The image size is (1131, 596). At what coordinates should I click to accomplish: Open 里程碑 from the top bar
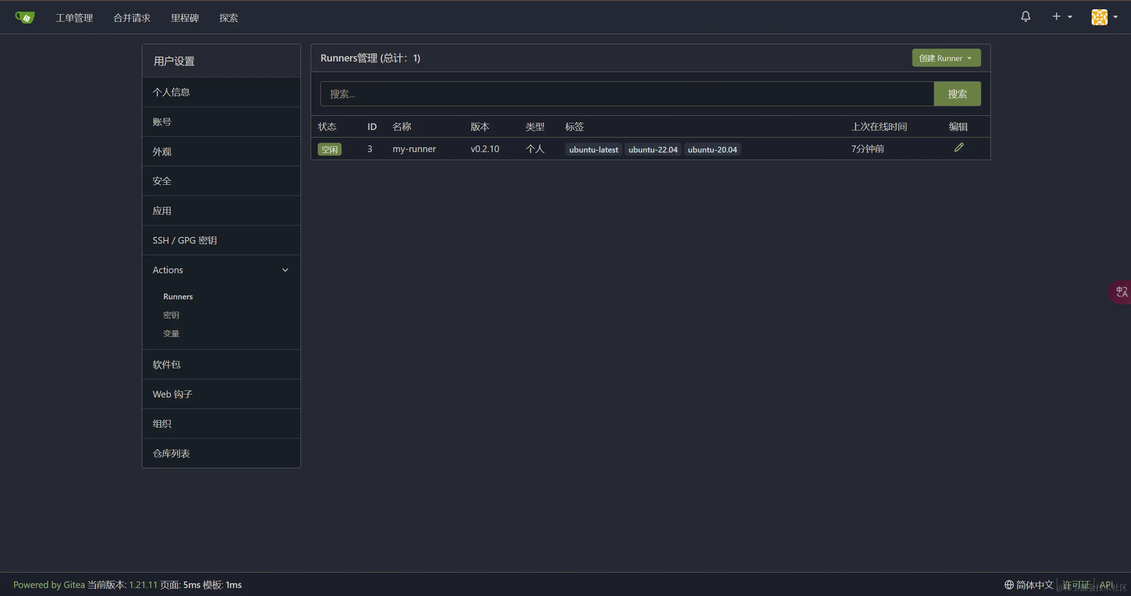click(185, 18)
